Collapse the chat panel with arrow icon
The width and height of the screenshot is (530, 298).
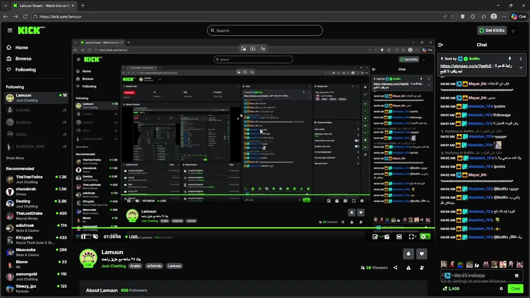coord(441,45)
